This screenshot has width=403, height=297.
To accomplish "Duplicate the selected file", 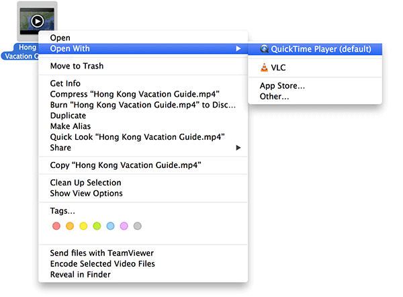I will [143, 116].
